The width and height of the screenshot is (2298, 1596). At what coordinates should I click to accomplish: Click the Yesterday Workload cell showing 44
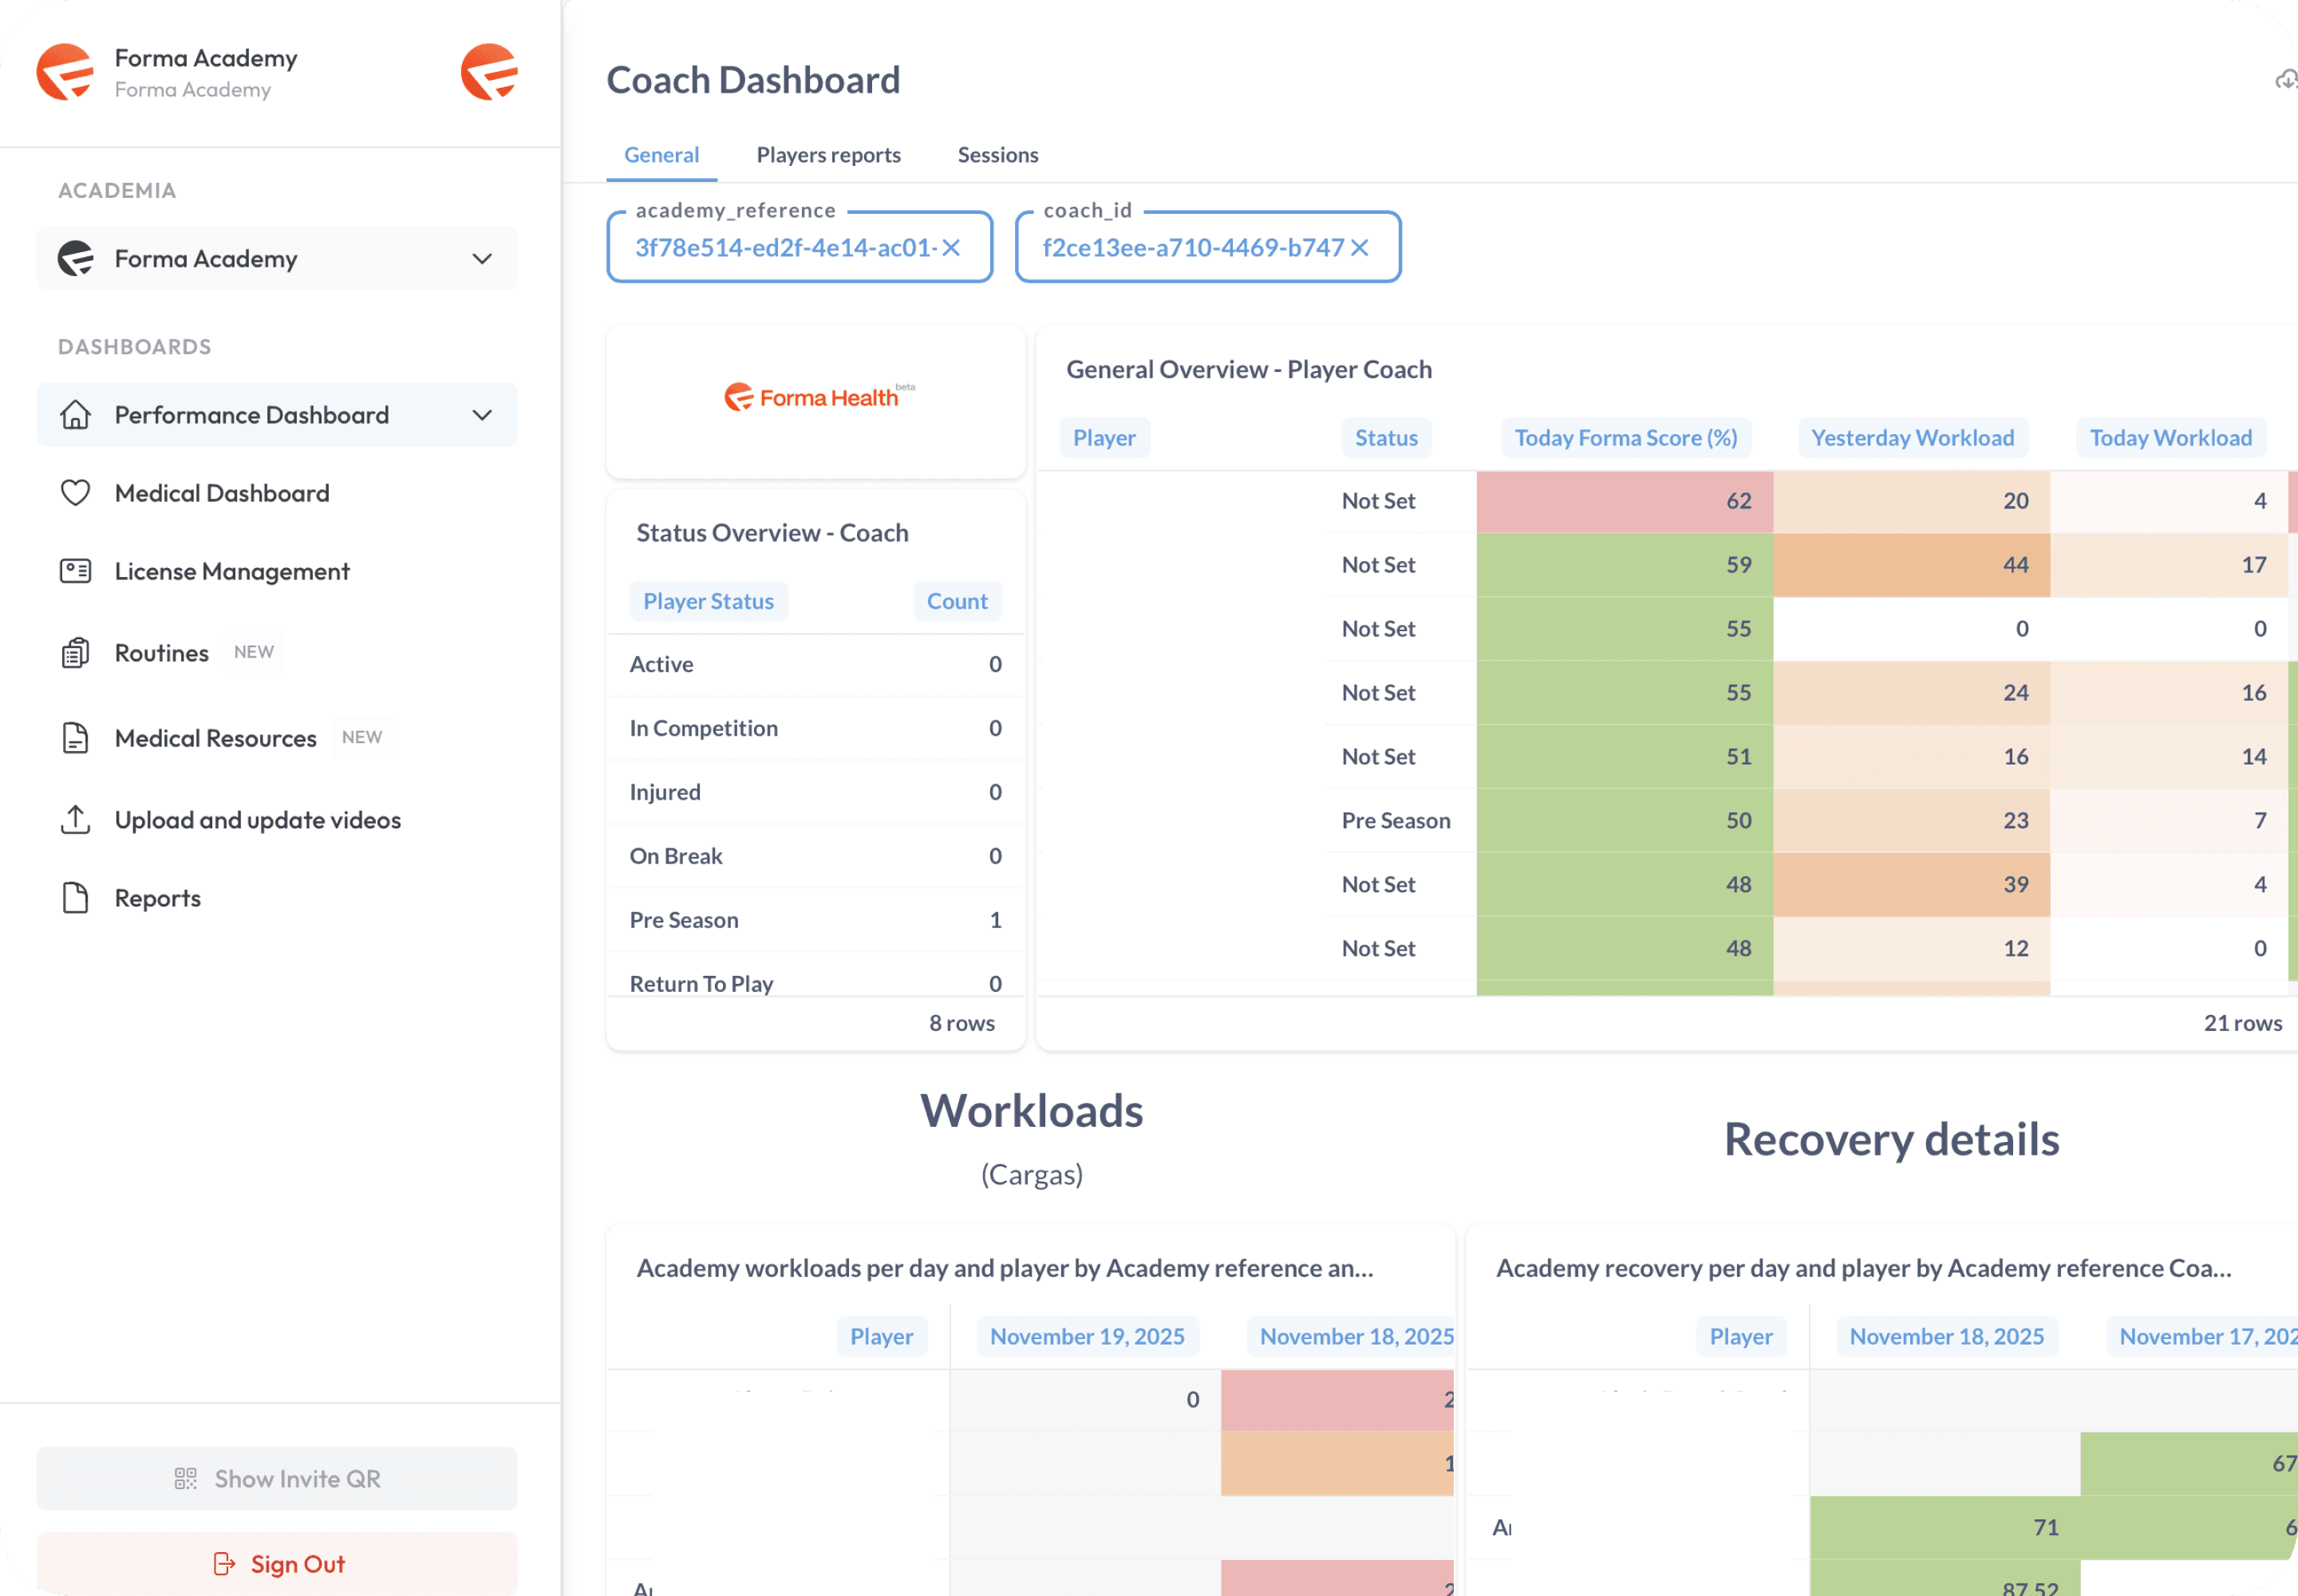click(x=1911, y=565)
